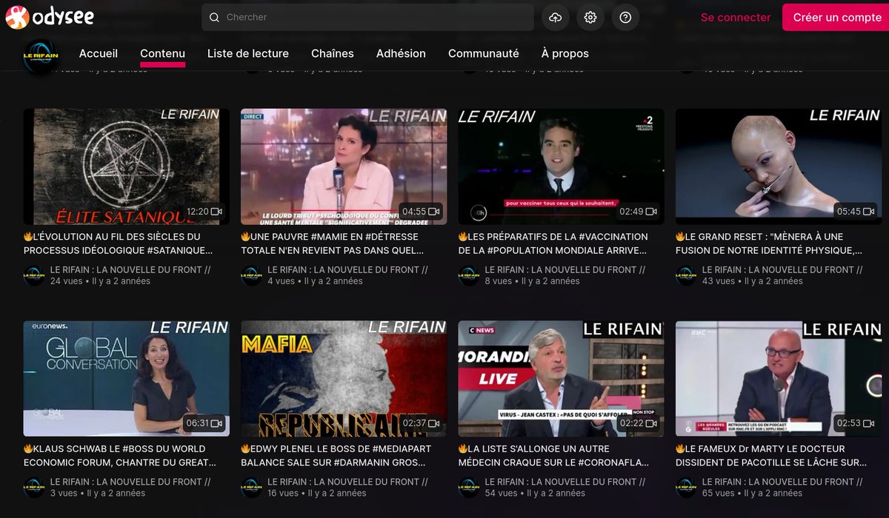
Task: Open the Communauté tab
Action: tap(484, 53)
